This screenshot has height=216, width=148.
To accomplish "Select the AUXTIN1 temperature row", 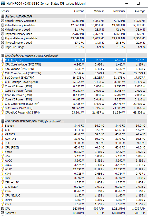I will tap(74, 139).
